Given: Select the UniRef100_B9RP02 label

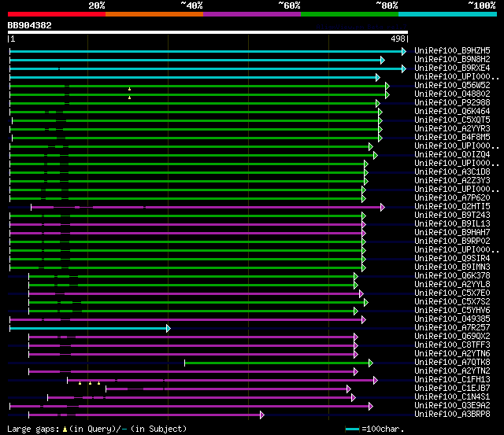Looking at the screenshot, I should tap(452, 241).
